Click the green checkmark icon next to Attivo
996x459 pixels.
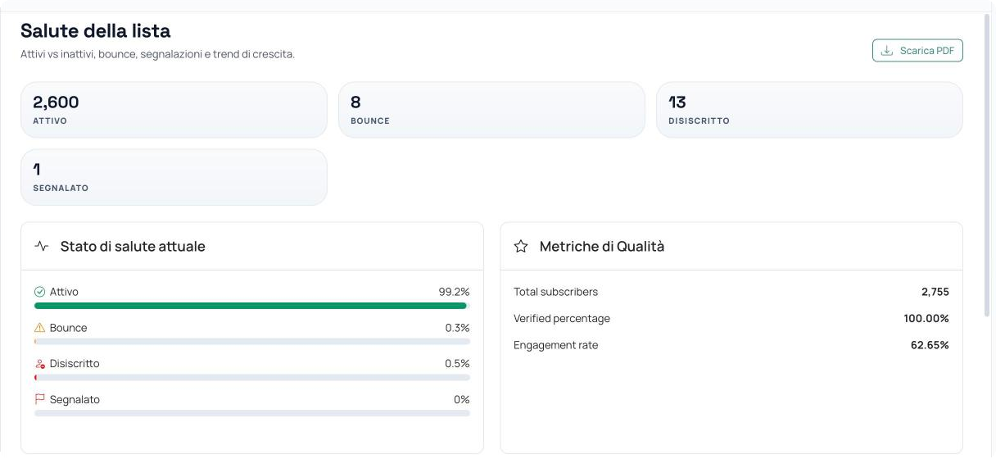[x=39, y=292]
